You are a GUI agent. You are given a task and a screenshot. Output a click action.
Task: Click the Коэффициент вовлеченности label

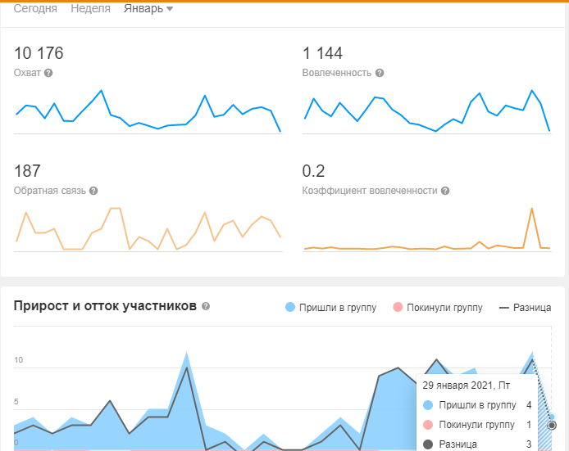[370, 191]
